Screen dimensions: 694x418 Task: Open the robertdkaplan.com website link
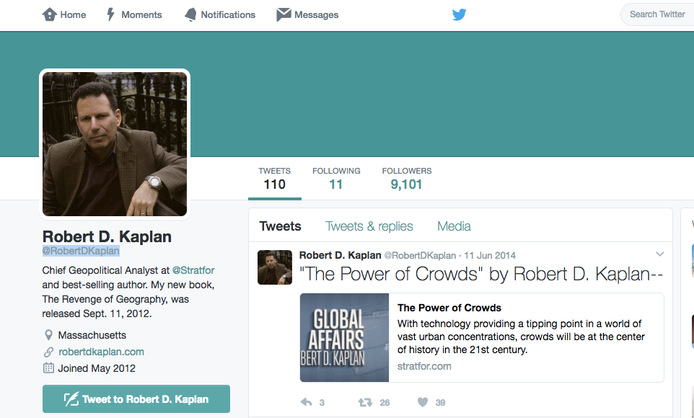tap(101, 352)
